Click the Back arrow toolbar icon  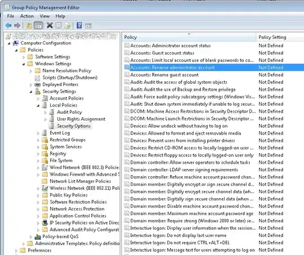coord(8,25)
